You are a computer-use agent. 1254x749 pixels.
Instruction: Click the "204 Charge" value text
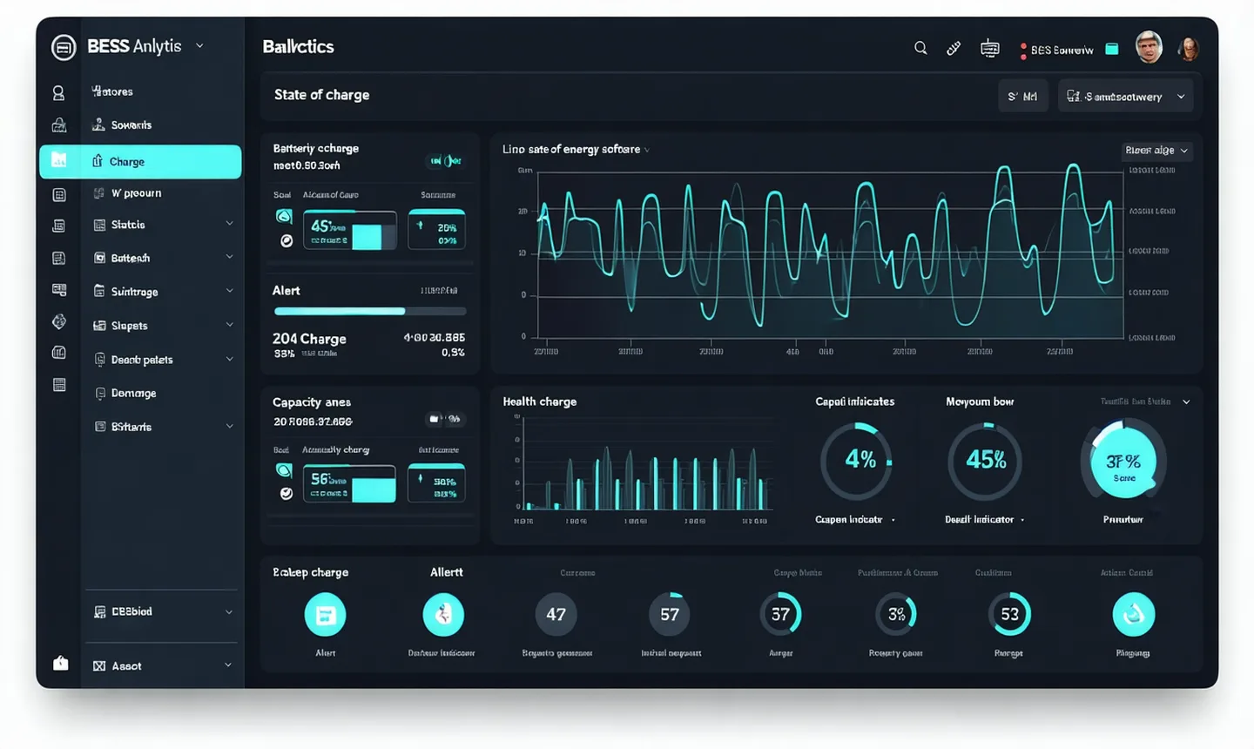(309, 339)
